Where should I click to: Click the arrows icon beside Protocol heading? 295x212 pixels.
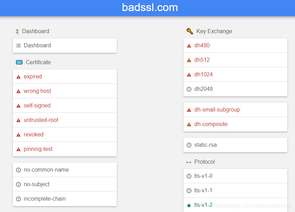tap(189, 162)
